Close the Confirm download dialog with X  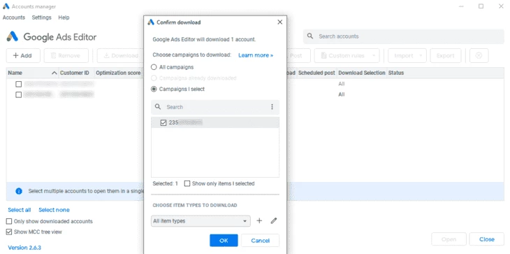(x=279, y=22)
